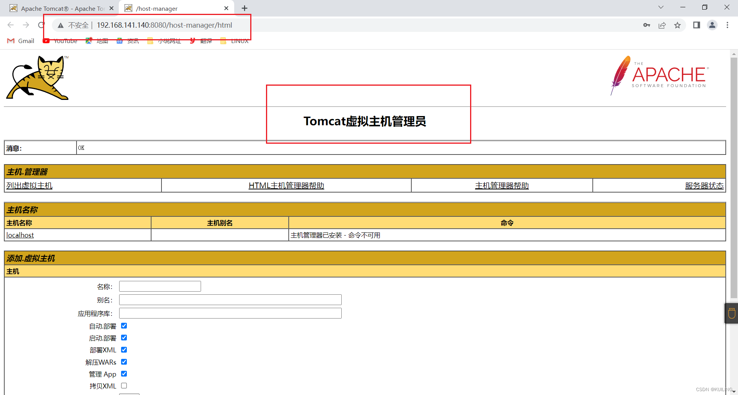Click the 别名 input field
This screenshot has width=738, height=395.
point(230,300)
